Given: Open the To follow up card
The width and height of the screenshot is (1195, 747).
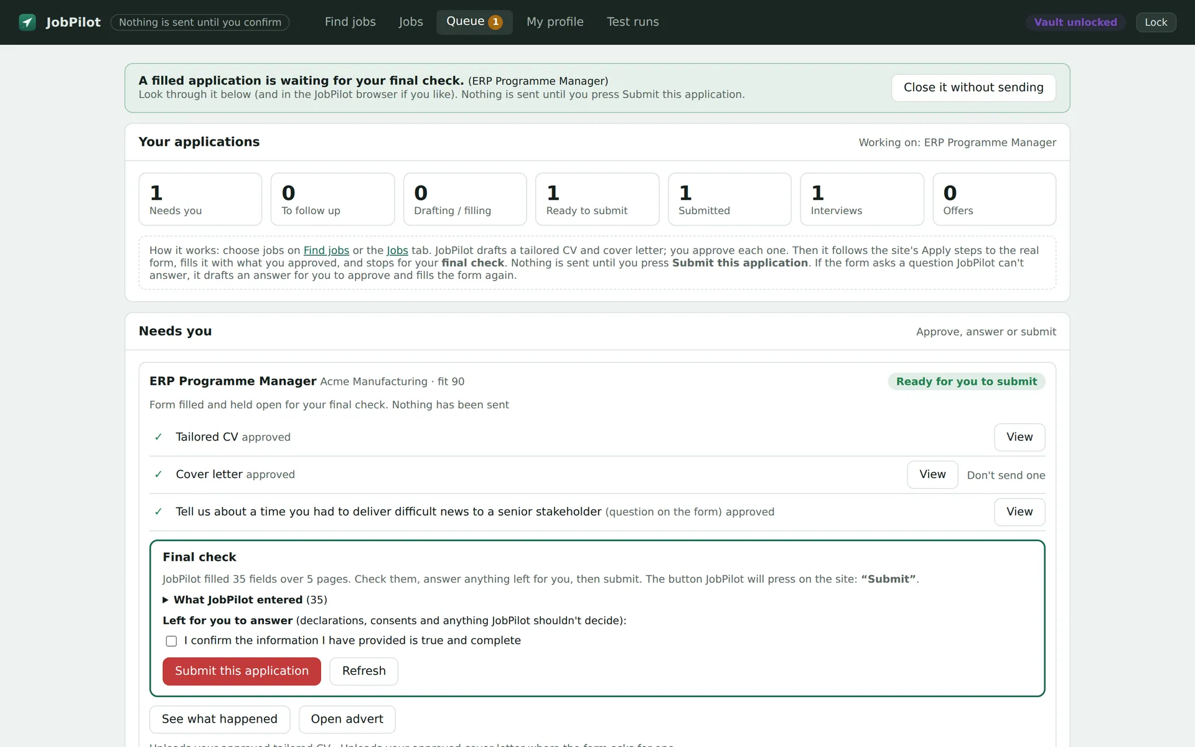Looking at the screenshot, I should [x=332, y=199].
